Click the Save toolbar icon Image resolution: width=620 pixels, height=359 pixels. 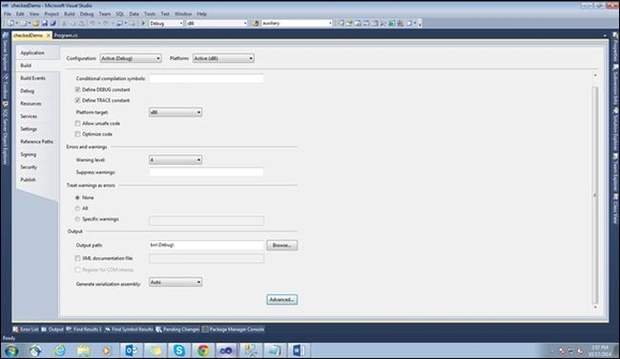tap(45, 23)
